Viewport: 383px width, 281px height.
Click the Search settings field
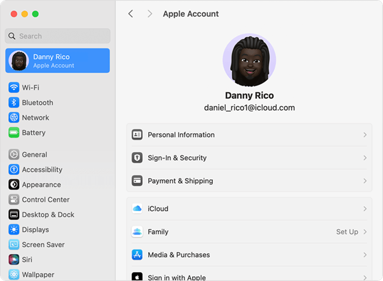coord(58,36)
